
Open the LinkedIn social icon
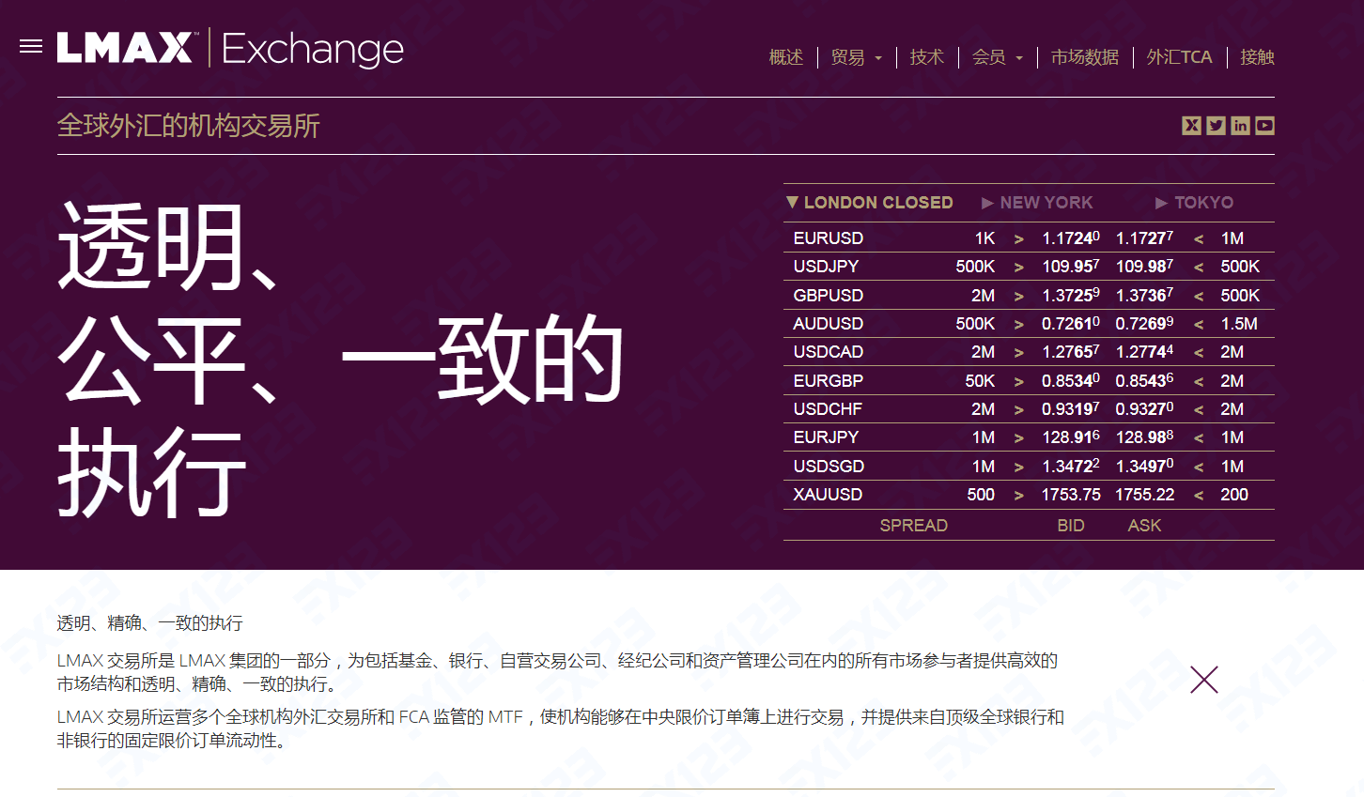click(1240, 126)
